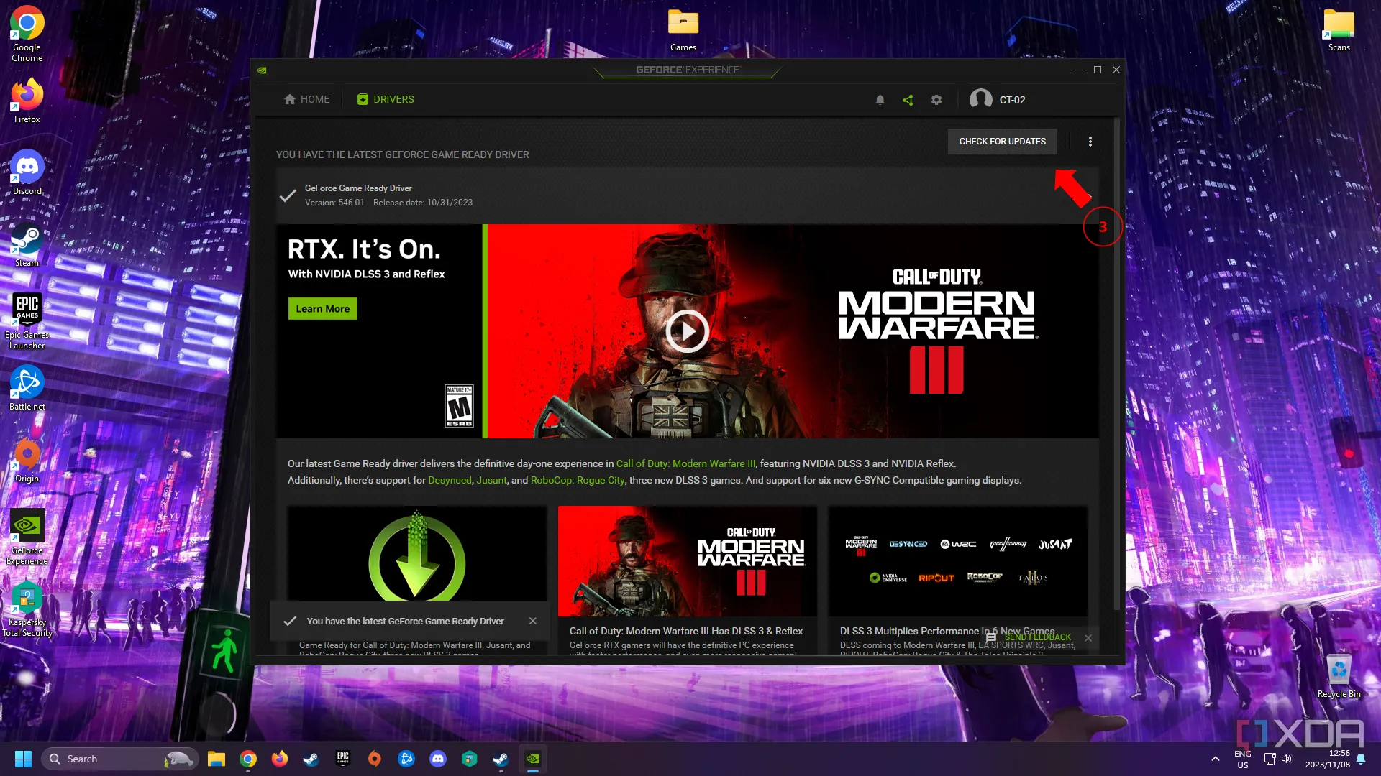
Task: Switch to the HOME tab
Action: click(307, 99)
